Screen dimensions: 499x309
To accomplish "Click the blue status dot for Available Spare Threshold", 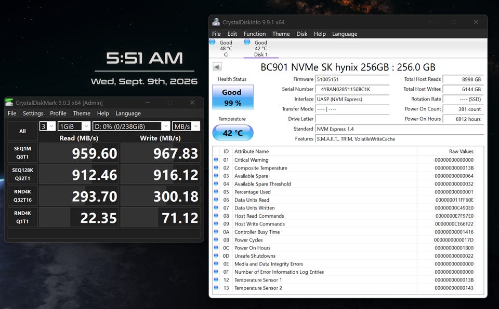I will (216, 184).
